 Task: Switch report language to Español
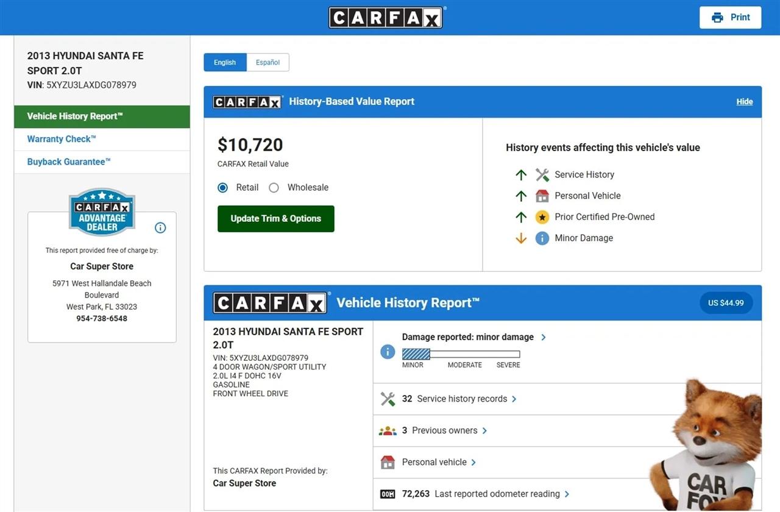click(x=268, y=62)
